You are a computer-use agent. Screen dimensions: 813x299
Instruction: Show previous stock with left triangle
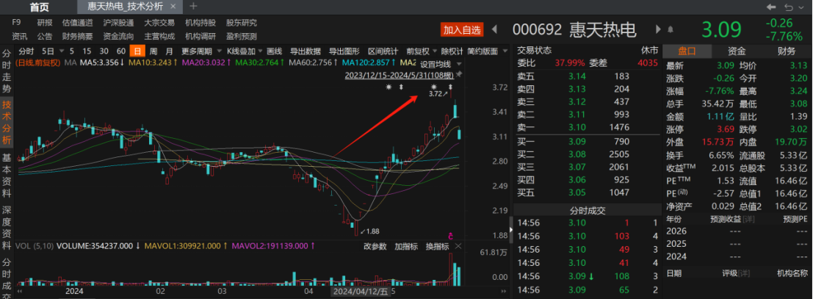tap(494, 29)
